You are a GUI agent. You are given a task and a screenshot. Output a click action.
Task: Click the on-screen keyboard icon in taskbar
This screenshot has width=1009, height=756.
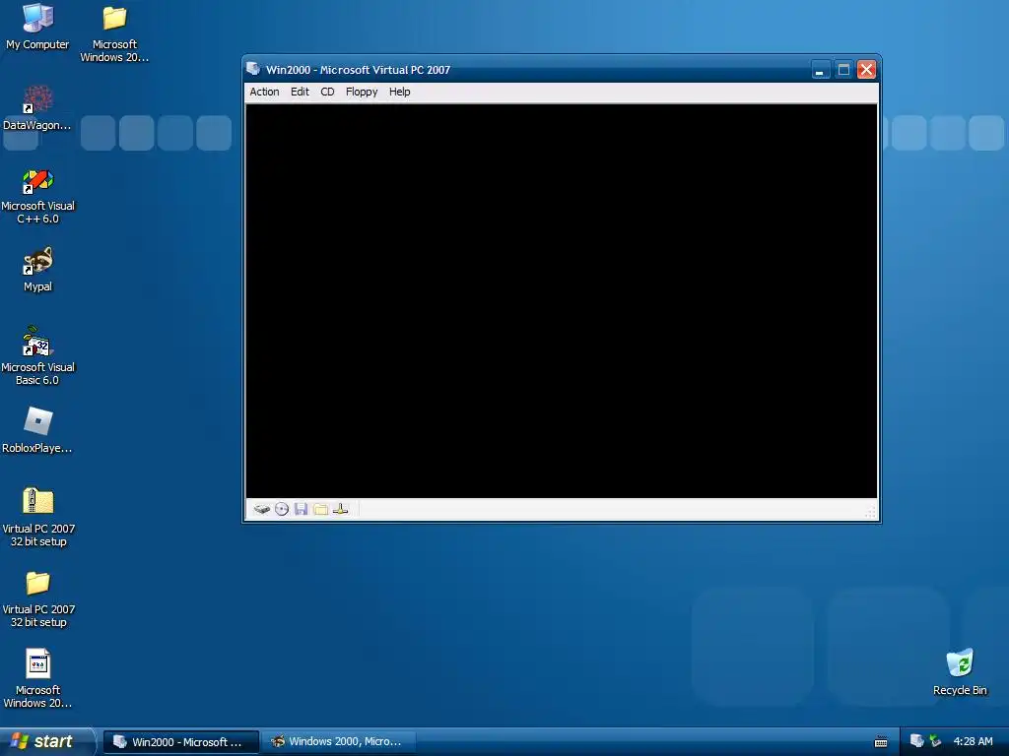881,742
